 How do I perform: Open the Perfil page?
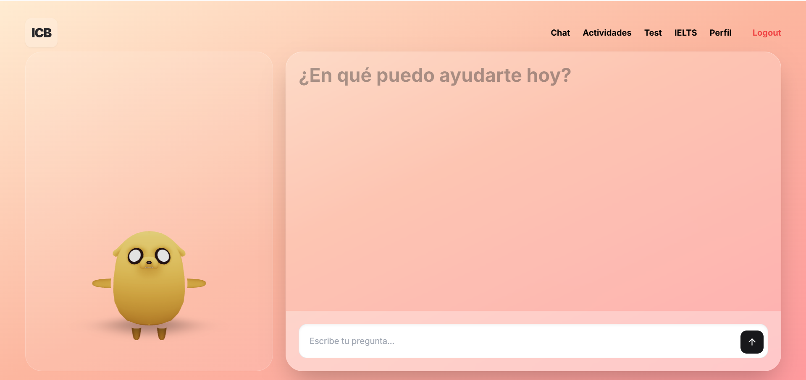[720, 33]
